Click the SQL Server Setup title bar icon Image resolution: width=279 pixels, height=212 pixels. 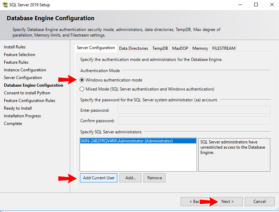click(5, 5)
